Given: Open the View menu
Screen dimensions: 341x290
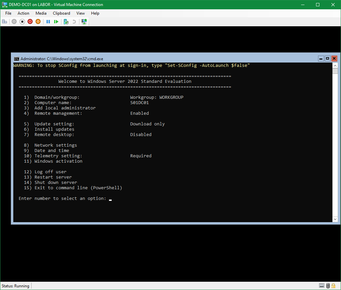Looking at the screenshot, I should pos(80,13).
